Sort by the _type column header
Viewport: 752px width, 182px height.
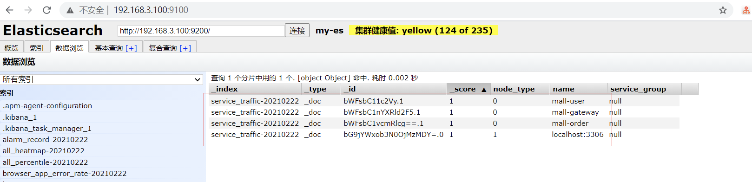[321, 89]
